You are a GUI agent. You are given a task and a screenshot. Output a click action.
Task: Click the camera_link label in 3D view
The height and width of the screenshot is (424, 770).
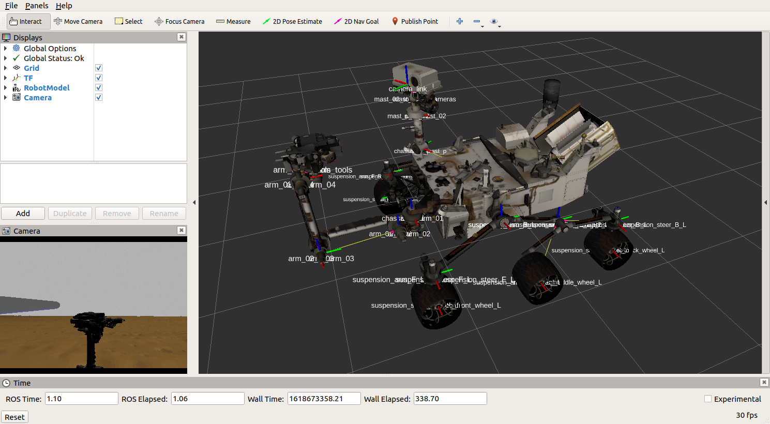[408, 89]
